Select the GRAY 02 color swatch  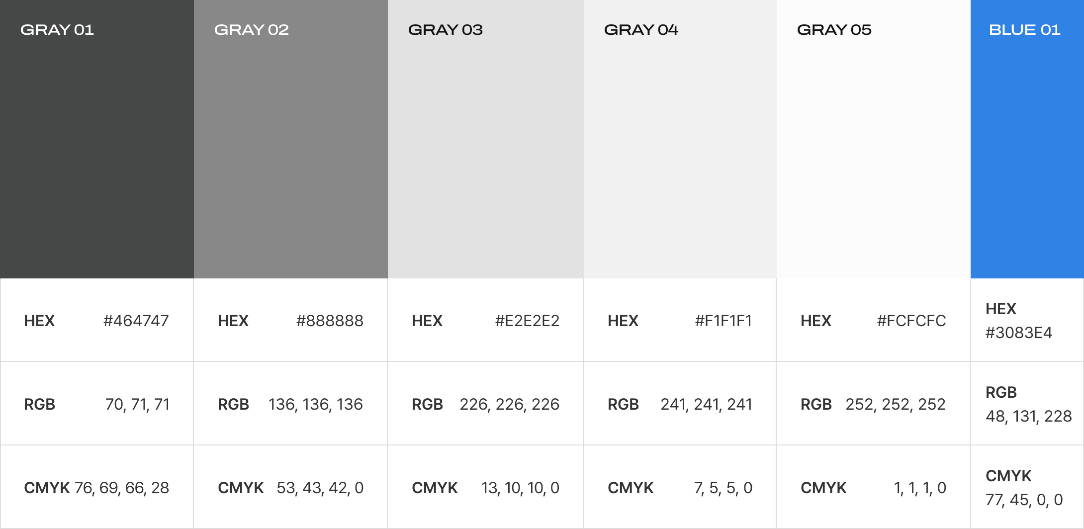tap(291, 139)
